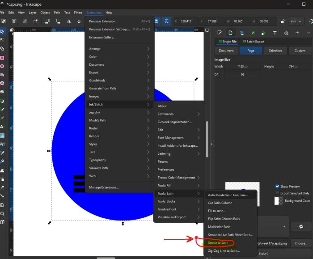Click the export Width input field

pos(242,66)
